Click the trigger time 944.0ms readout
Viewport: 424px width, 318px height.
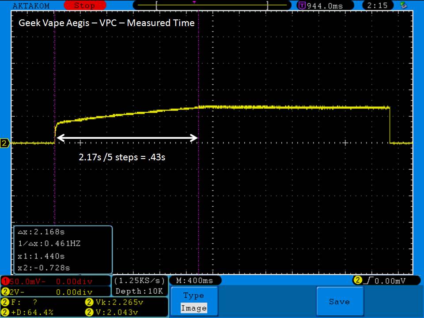pyautogui.click(x=325, y=6)
